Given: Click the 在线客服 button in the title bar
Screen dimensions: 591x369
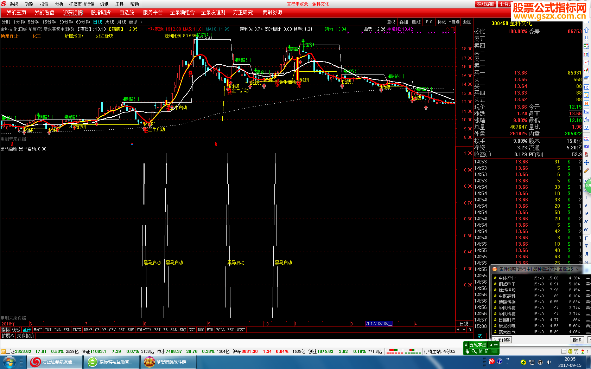Looking at the screenshot, I should (x=486, y=4).
